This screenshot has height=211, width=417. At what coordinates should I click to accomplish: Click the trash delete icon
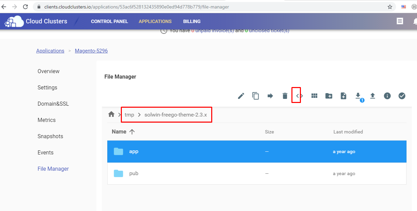(285, 96)
